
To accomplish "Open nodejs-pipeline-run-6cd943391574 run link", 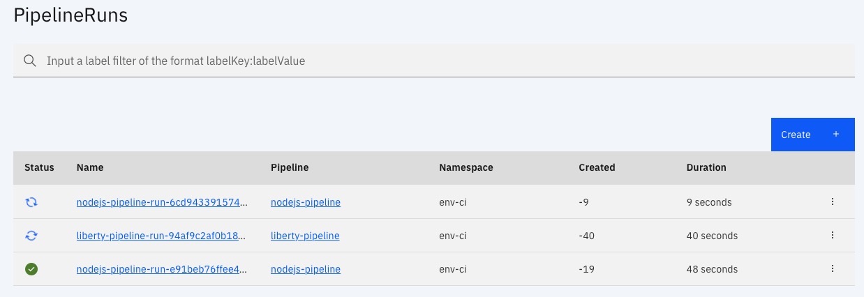I will (162, 202).
